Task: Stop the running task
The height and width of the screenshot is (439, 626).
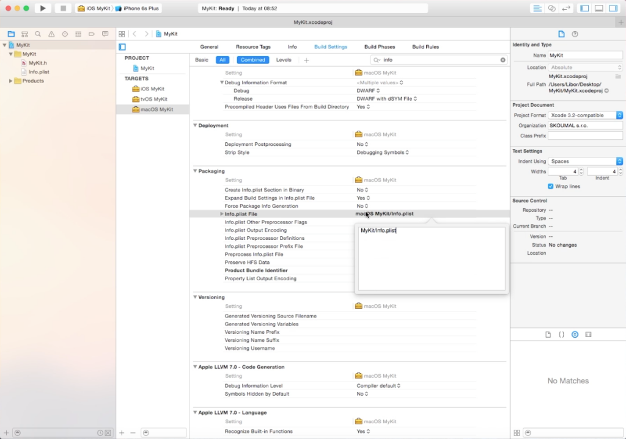Action: tap(63, 8)
